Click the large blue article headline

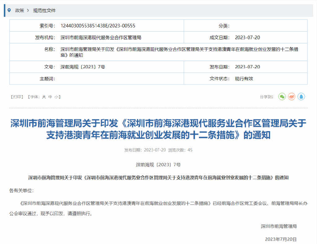158,129
